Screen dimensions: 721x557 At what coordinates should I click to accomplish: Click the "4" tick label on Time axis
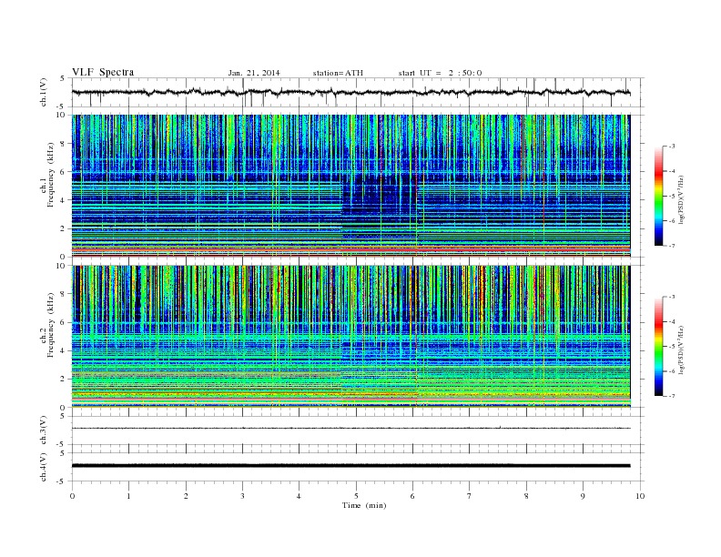[x=300, y=496]
